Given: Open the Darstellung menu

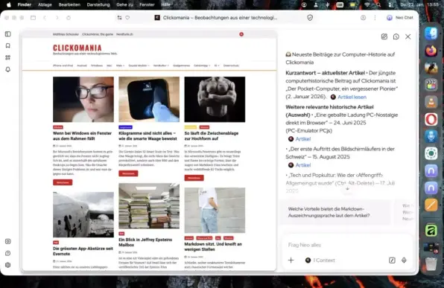Looking at the screenshot, I should point(98,4).
